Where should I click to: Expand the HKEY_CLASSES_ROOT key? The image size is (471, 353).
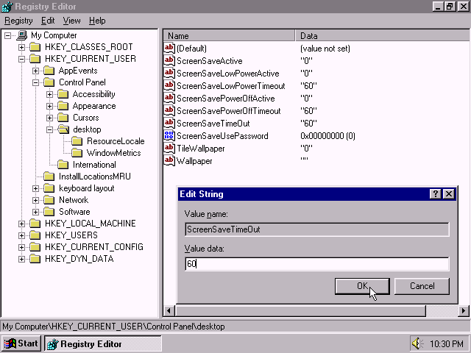22,47
